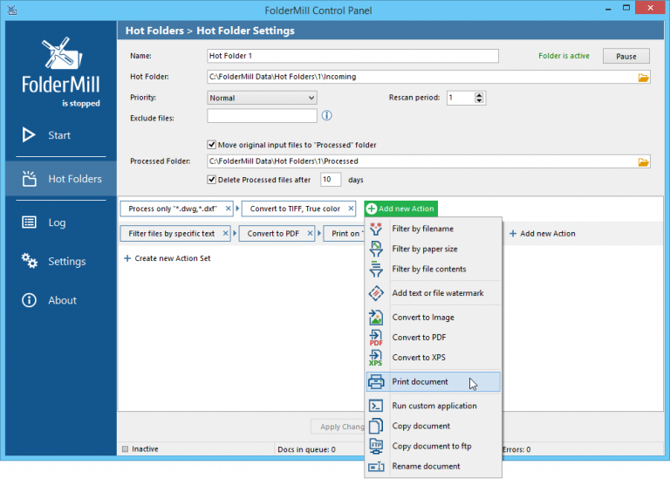The width and height of the screenshot is (670, 479).
Task: Click the Copy document to ftp icon
Action: click(376, 446)
